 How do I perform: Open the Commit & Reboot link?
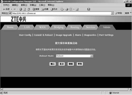click(43, 35)
